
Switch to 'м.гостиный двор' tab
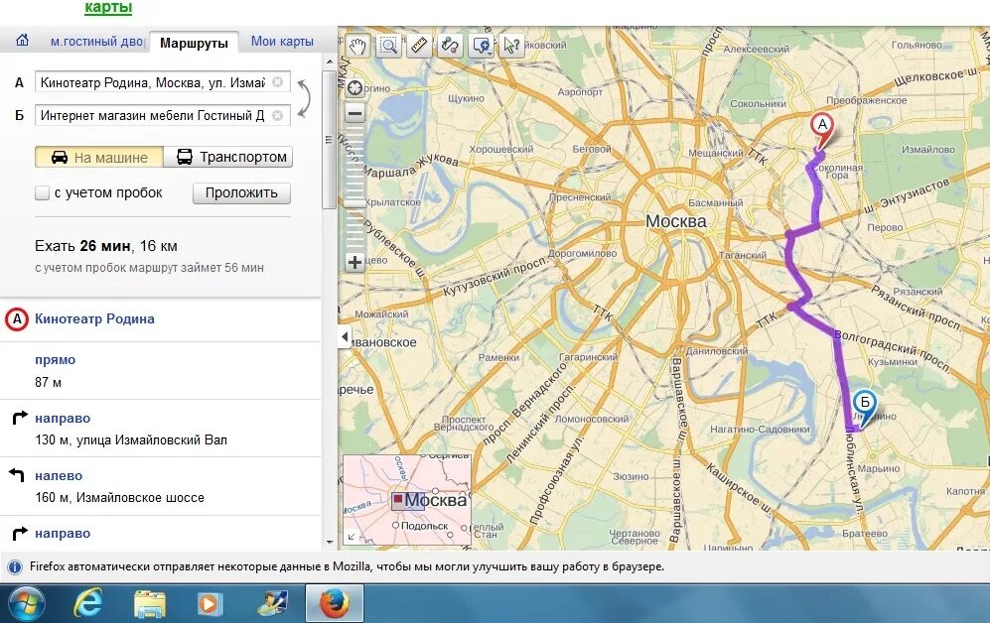coord(96,41)
